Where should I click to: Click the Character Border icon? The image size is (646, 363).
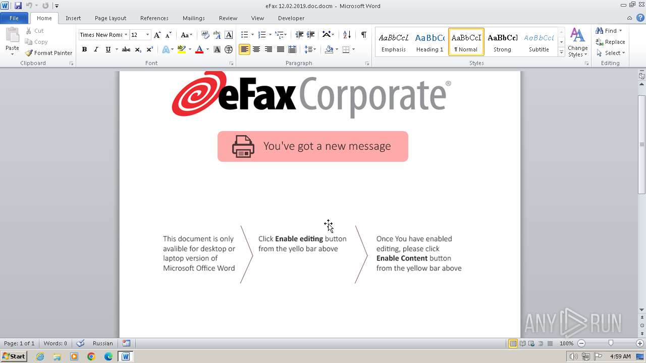(x=229, y=35)
